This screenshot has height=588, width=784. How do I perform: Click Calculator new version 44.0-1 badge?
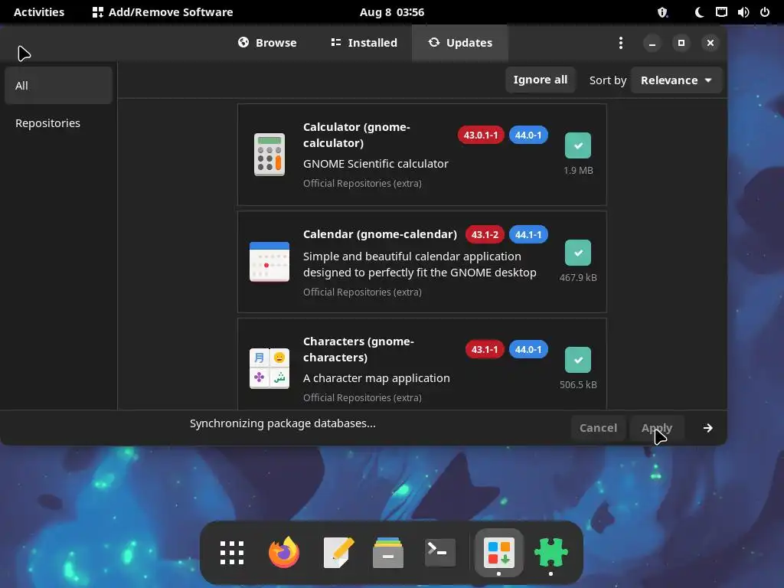tap(528, 135)
